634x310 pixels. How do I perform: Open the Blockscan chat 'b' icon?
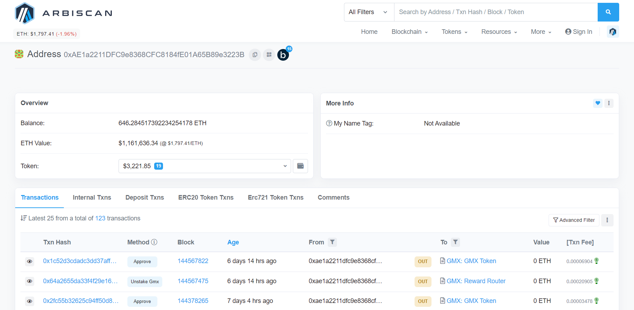pos(283,55)
